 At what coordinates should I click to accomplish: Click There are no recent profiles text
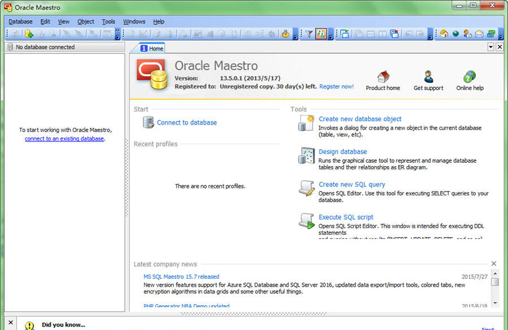coord(210,186)
